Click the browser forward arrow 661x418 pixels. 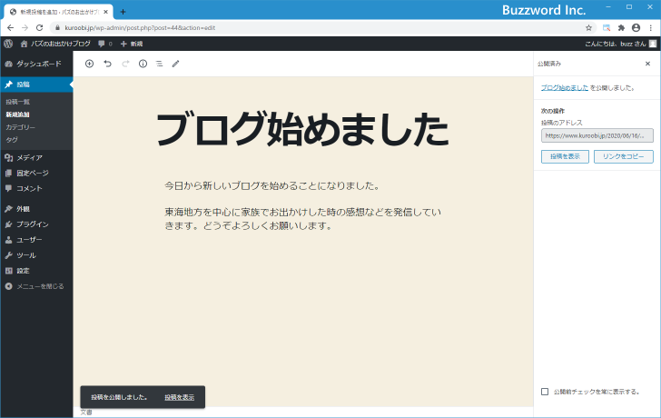(x=25, y=28)
